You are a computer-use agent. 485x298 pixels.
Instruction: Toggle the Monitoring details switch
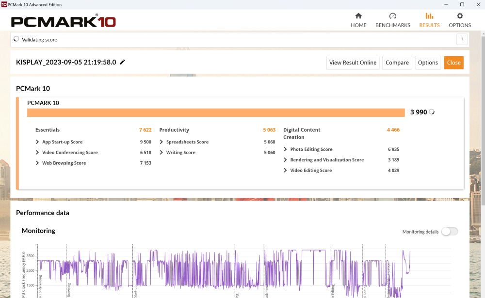tap(449, 232)
